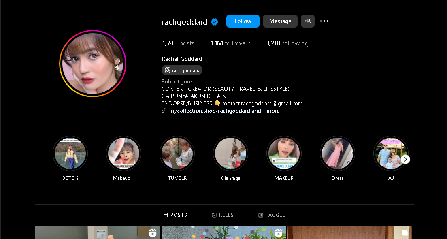Viewport: 447px width, 239px height.
Task: Open the AJ highlight
Action: click(x=391, y=154)
